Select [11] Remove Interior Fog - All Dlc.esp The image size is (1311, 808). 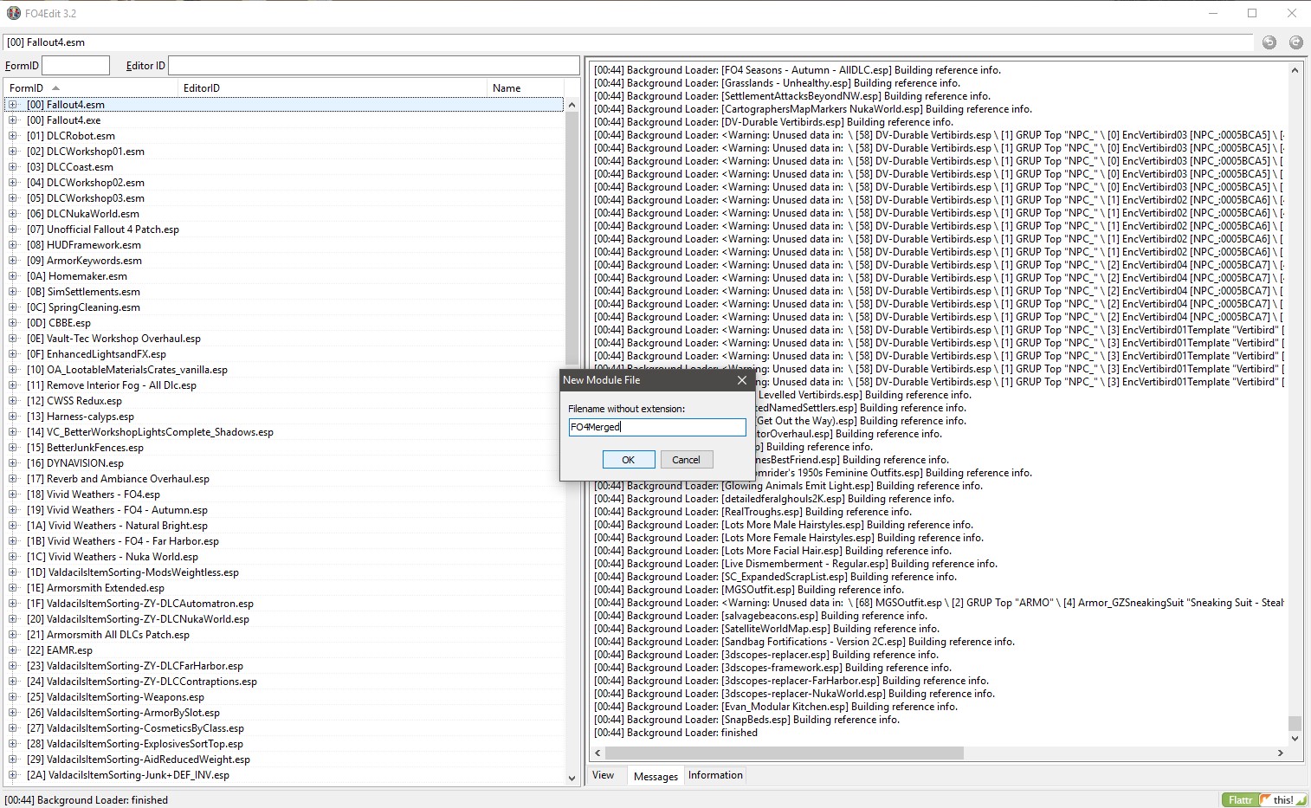point(112,385)
